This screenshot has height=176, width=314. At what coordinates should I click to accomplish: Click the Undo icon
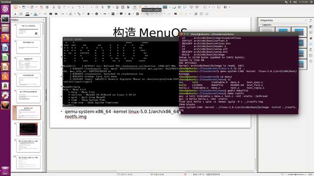pyautogui.click(x=79, y=7)
